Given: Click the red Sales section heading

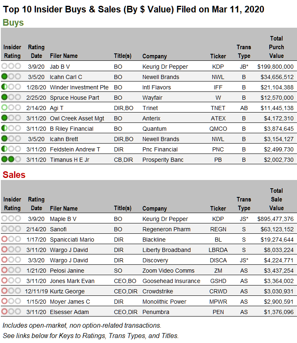Looking at the screenshot, I should click(x=14, y=175).
